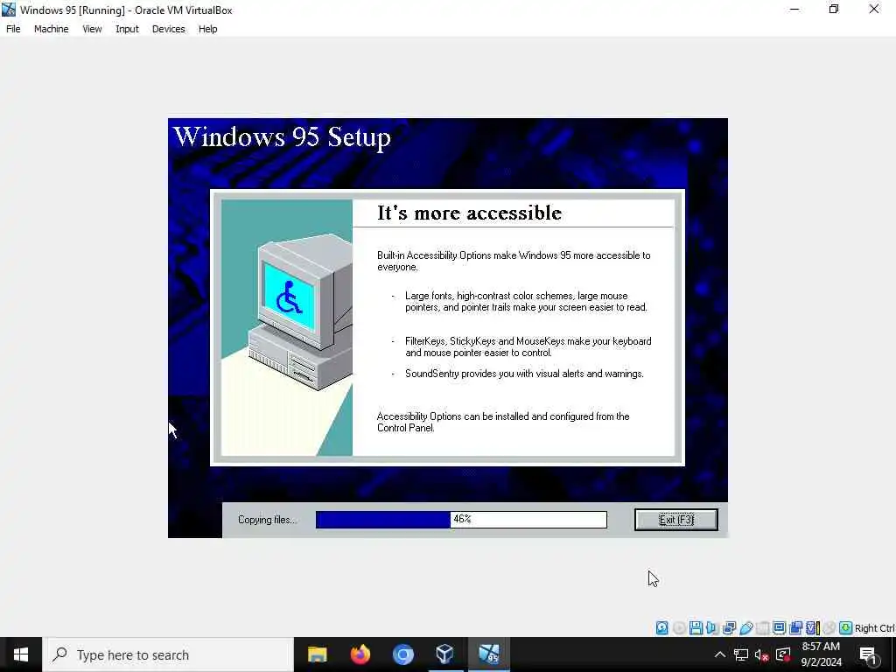Click the muted volume tray icon
This screenshot has height=672, width=896.
762,654
